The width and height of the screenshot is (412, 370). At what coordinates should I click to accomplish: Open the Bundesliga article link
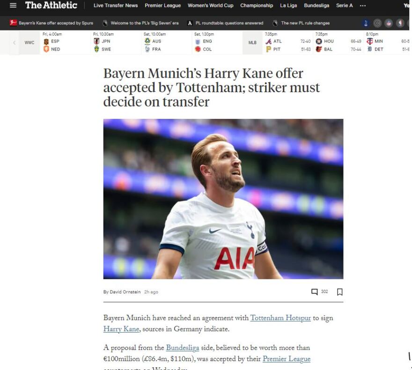(x=182, y=348)
